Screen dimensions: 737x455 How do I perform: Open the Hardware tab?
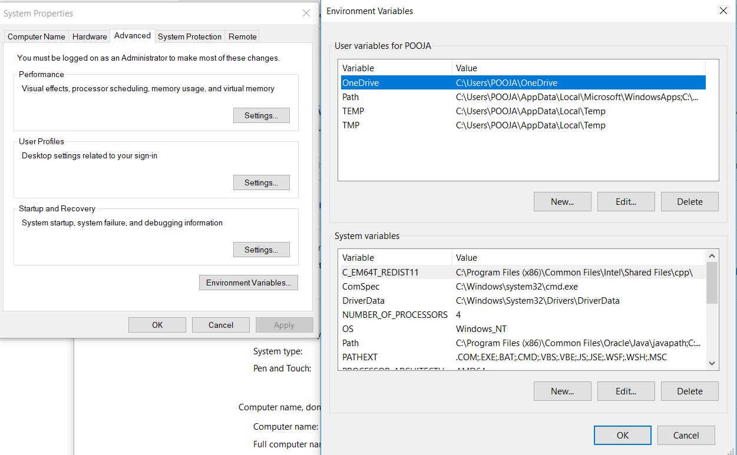click(x=90, y=36)
